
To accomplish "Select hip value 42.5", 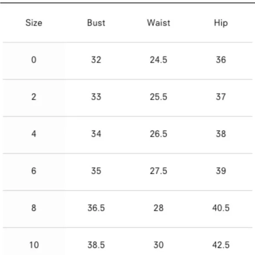I will [221, 245].
